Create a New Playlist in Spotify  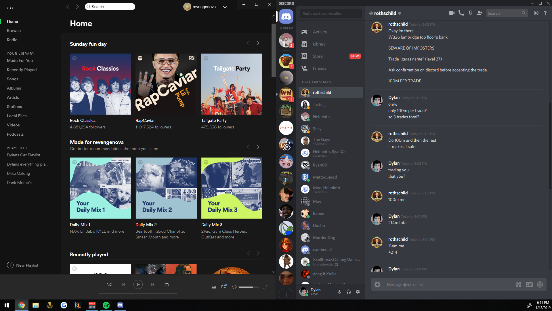(x=22, y=265)
